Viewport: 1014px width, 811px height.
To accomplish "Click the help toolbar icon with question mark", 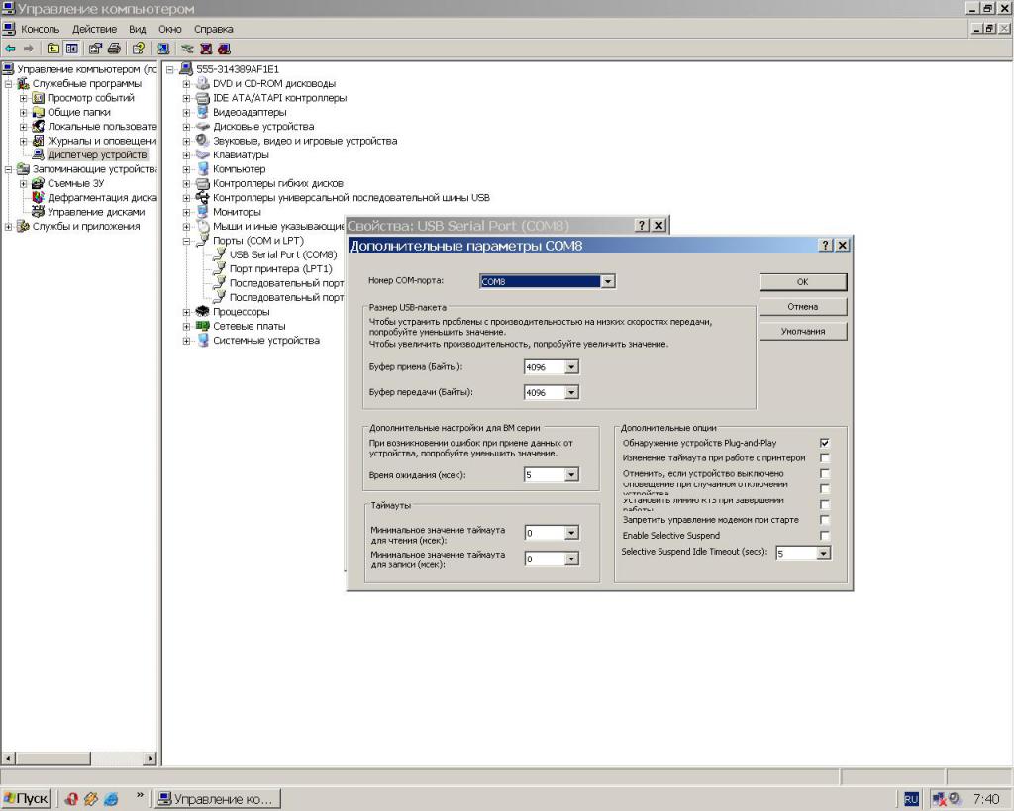I will point(139,48).
